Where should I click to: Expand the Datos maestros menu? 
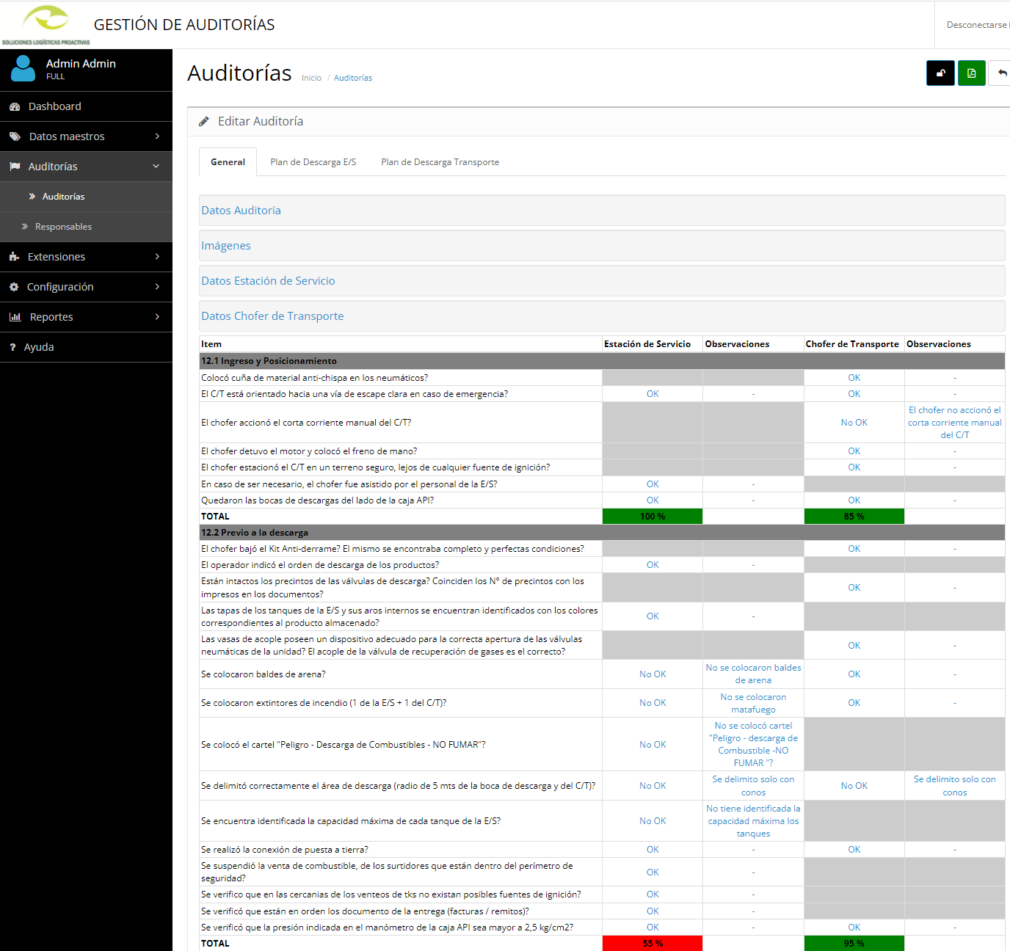[x=86, y=136]
